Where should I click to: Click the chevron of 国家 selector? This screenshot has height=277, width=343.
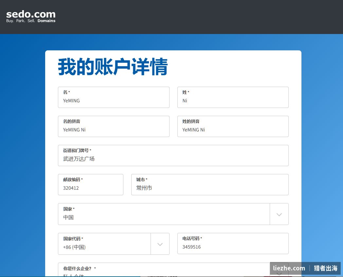point(279,215)
